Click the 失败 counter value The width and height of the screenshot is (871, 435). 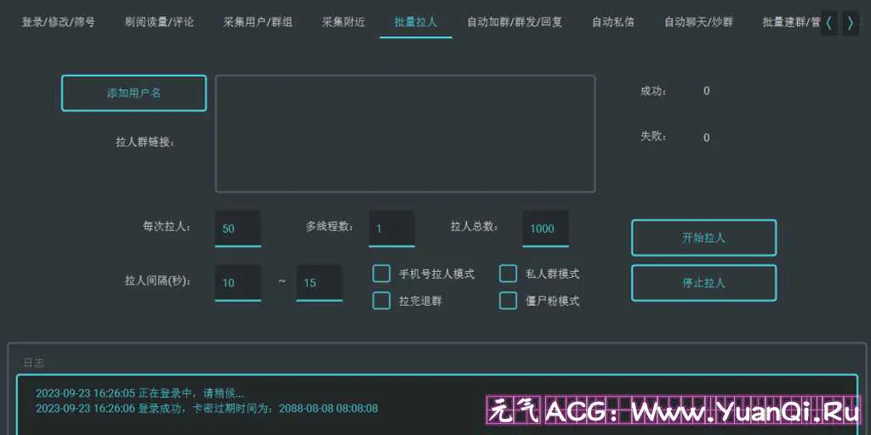click(707, 138)
